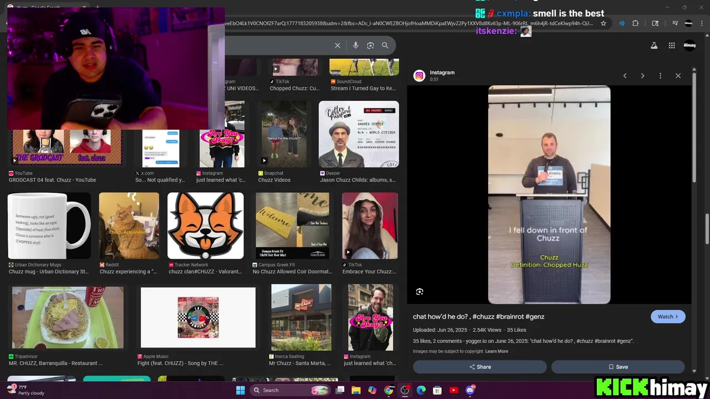Image resolution: width=710 pixels, height=399 pixels.
Task: Open more options in the image preview panel
Action: point(660,76)
